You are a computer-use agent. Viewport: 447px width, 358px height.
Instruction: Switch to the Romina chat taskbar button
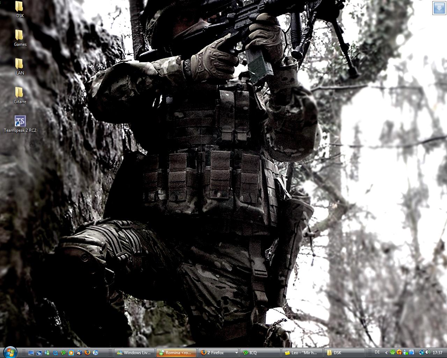point(176,353)
